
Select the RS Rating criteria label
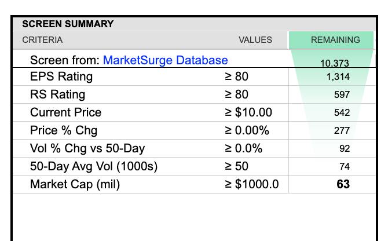point(57,94)
